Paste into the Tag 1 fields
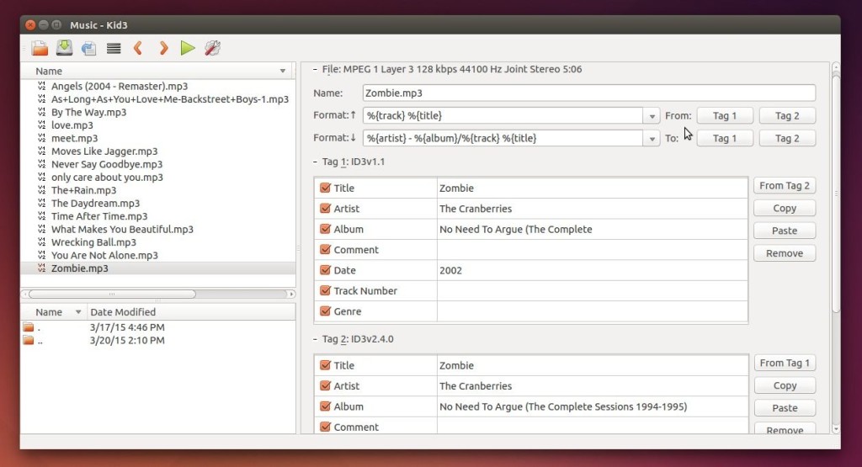The width and height of the screenshot is (862, 467). pyautogui.click(x=785, y=231)
